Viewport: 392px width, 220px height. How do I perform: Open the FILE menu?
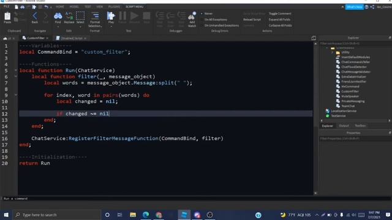tap(7, 7)
